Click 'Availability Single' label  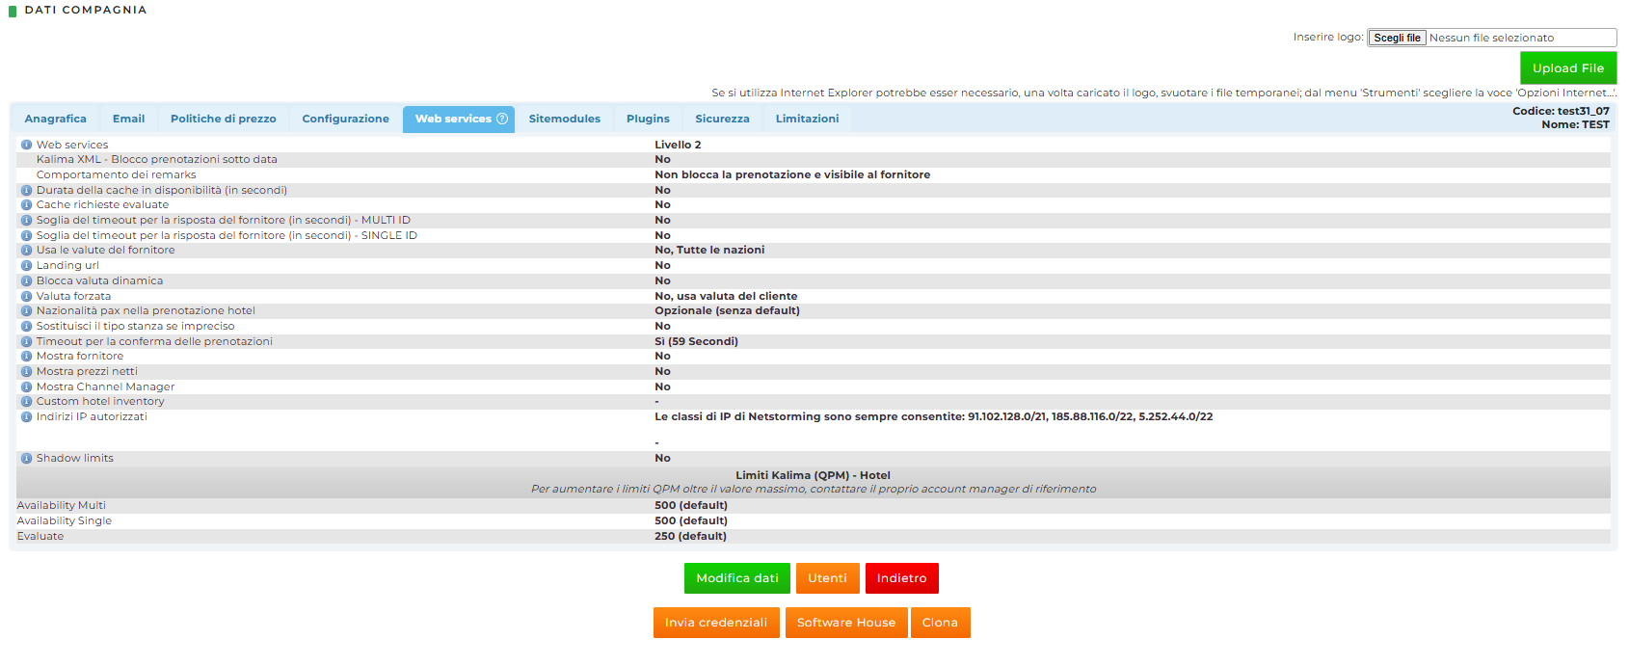pyautogui.click(x=65, y=520)
